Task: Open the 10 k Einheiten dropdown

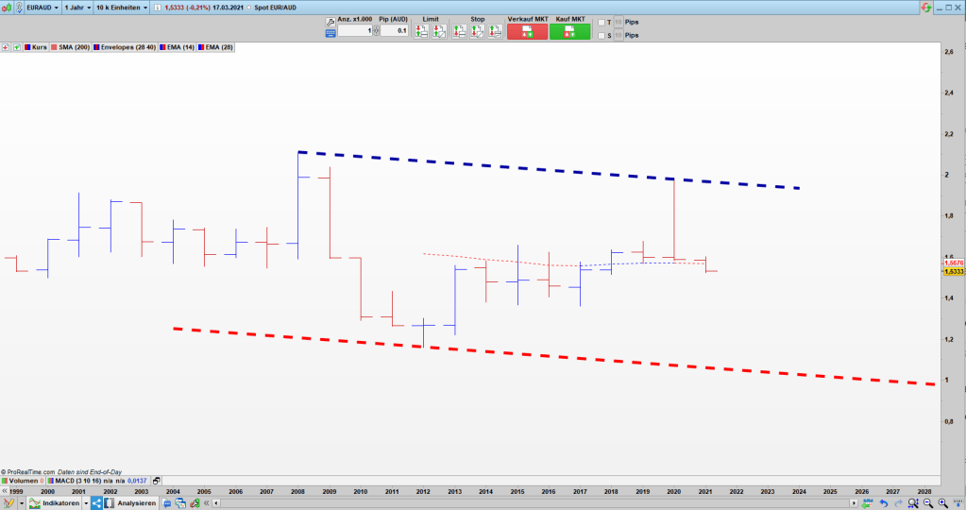Action: coord(122,7)
